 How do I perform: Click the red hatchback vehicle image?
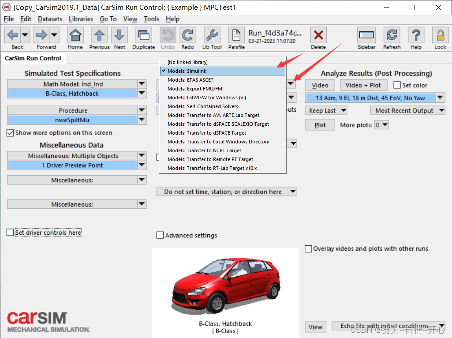[226, 285]
